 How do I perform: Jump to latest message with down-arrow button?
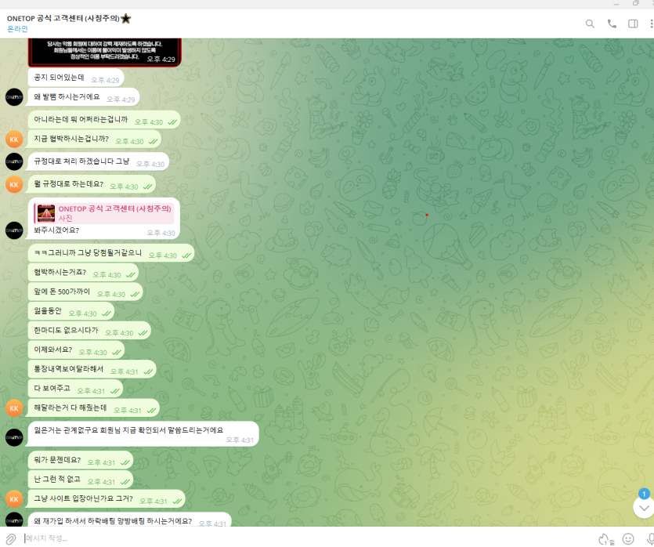[644, 508]
